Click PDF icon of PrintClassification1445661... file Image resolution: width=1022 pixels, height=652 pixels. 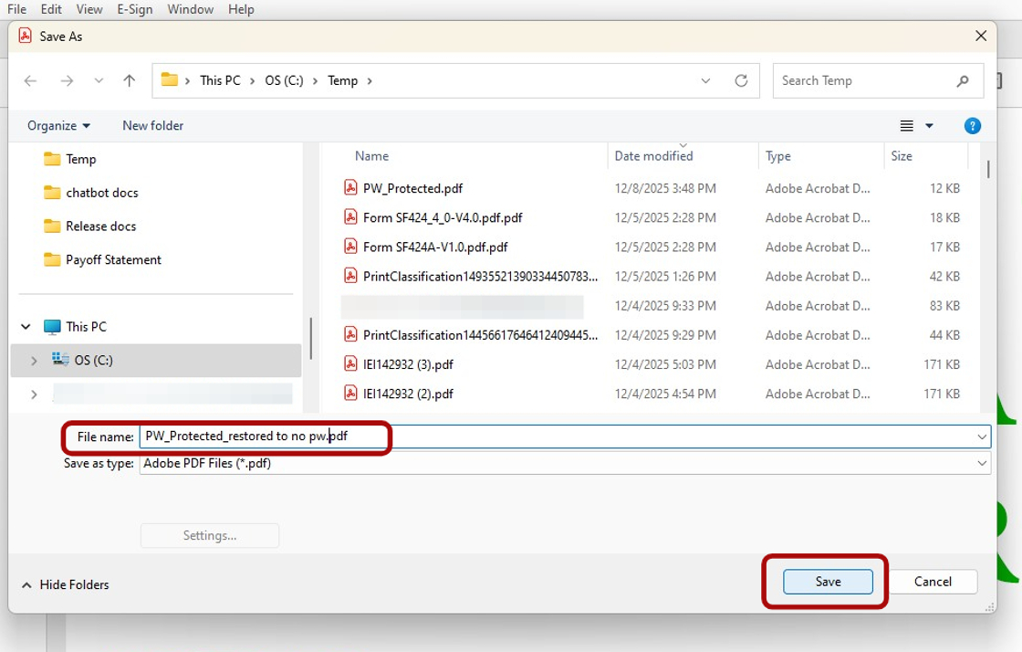pos(350,334)
